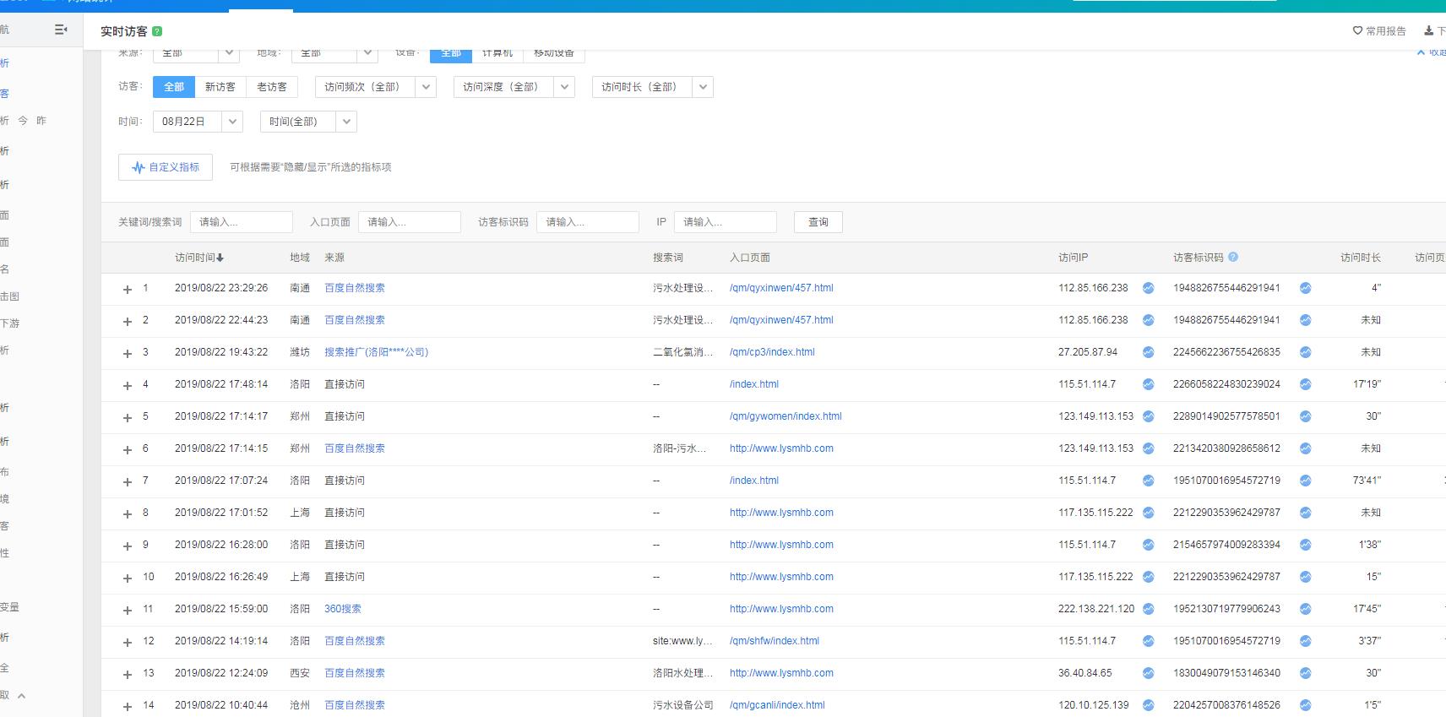Viewport: 1446px width, 717px height.
Task: Open /qm/shfw/index.html entry page link
Action: tap(775, 641)
